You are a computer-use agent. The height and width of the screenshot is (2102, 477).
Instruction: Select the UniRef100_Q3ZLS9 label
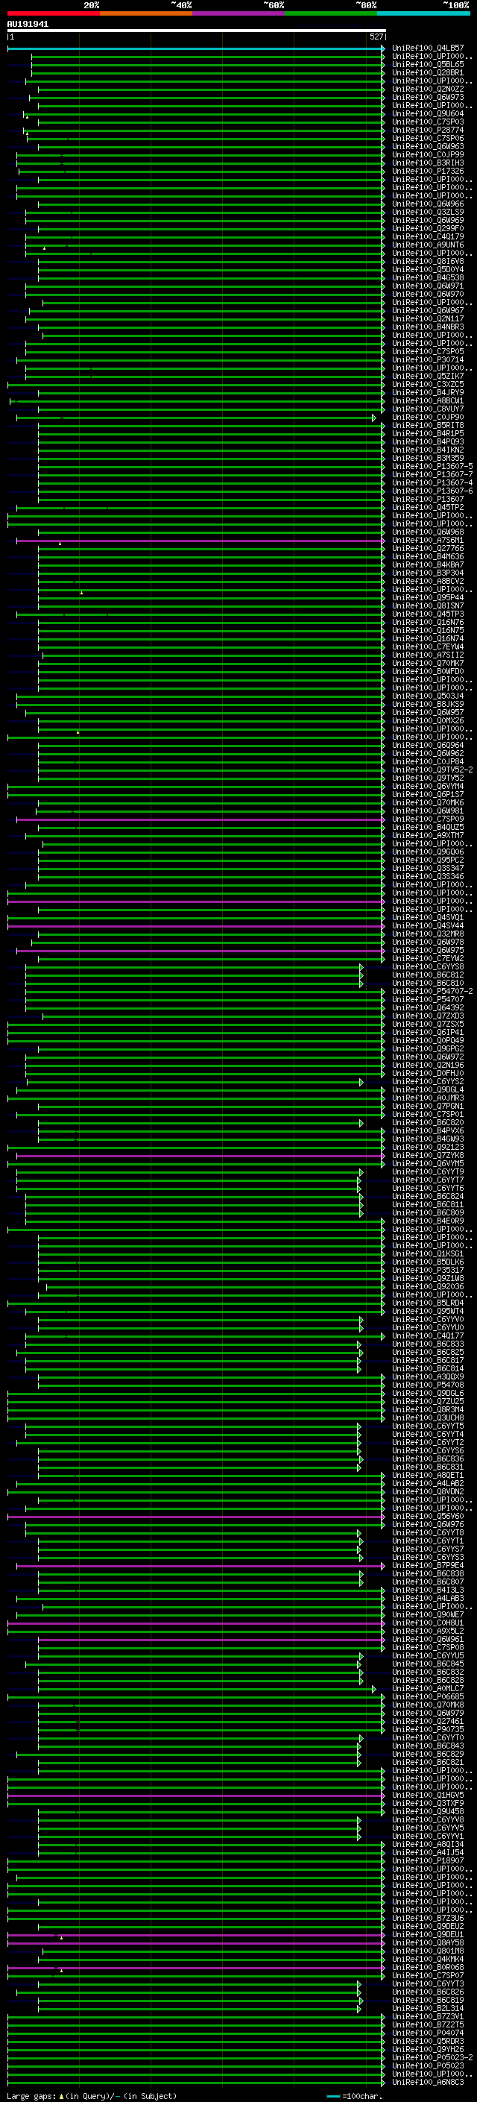coord(428,213)
